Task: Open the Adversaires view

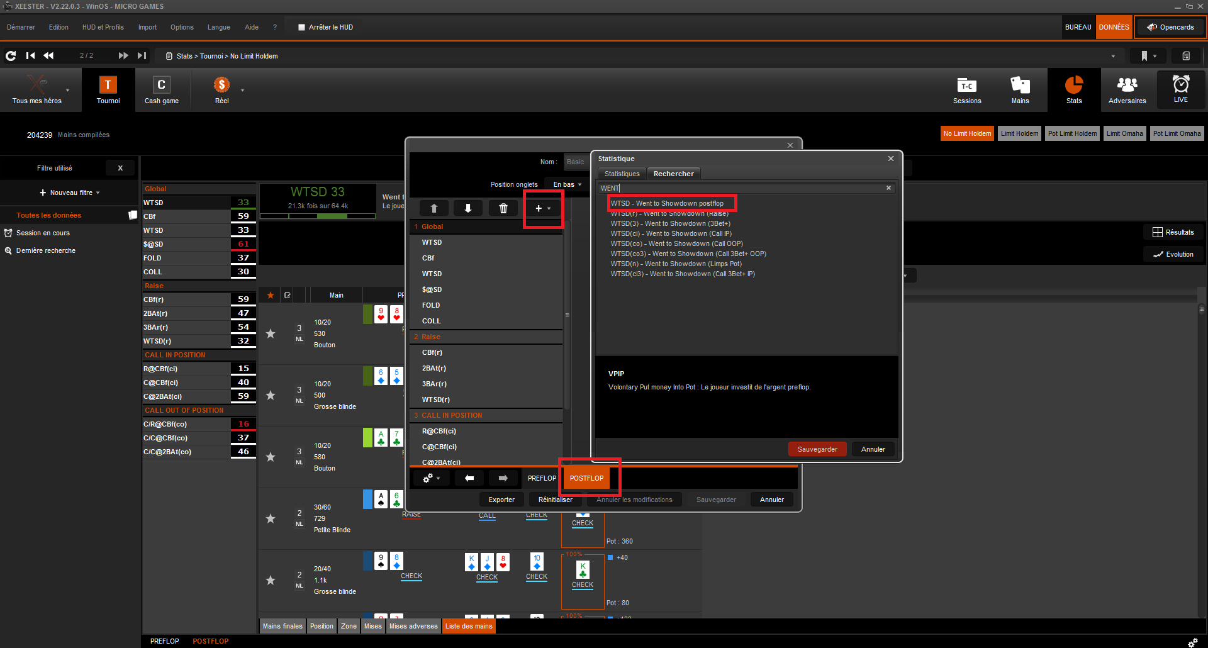Action: pos(1127,90)
